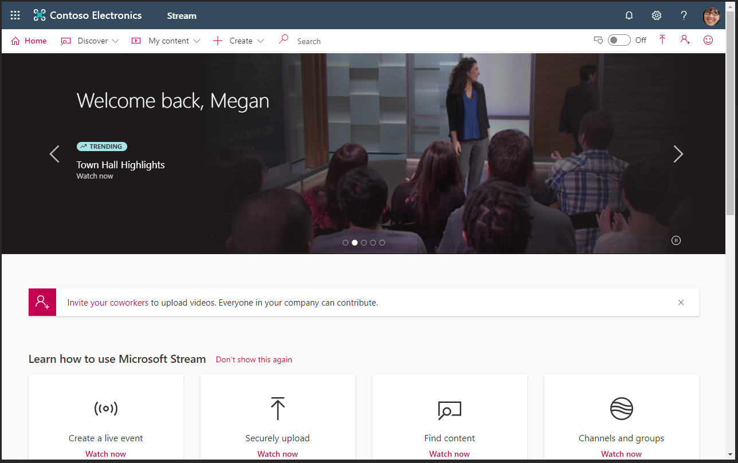Toggle the Off switch in the nav bar
Screen dimensions: 738x463
(619, 40)
